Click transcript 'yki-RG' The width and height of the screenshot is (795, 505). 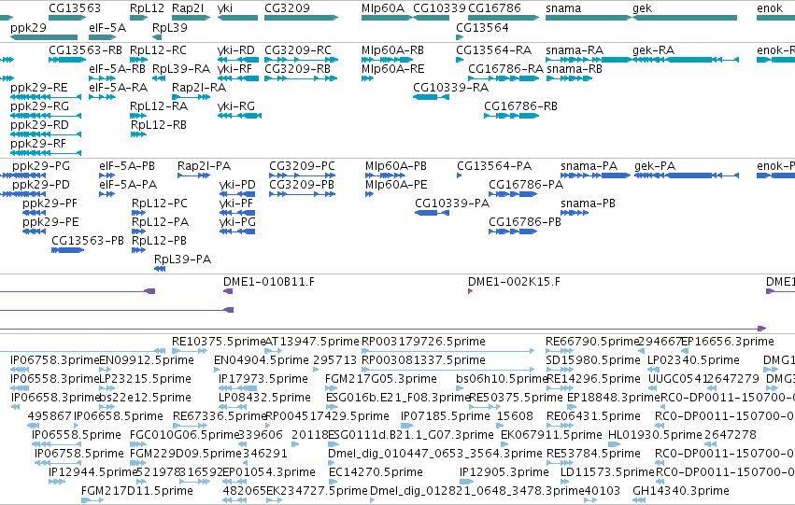(x=235, y=106)
